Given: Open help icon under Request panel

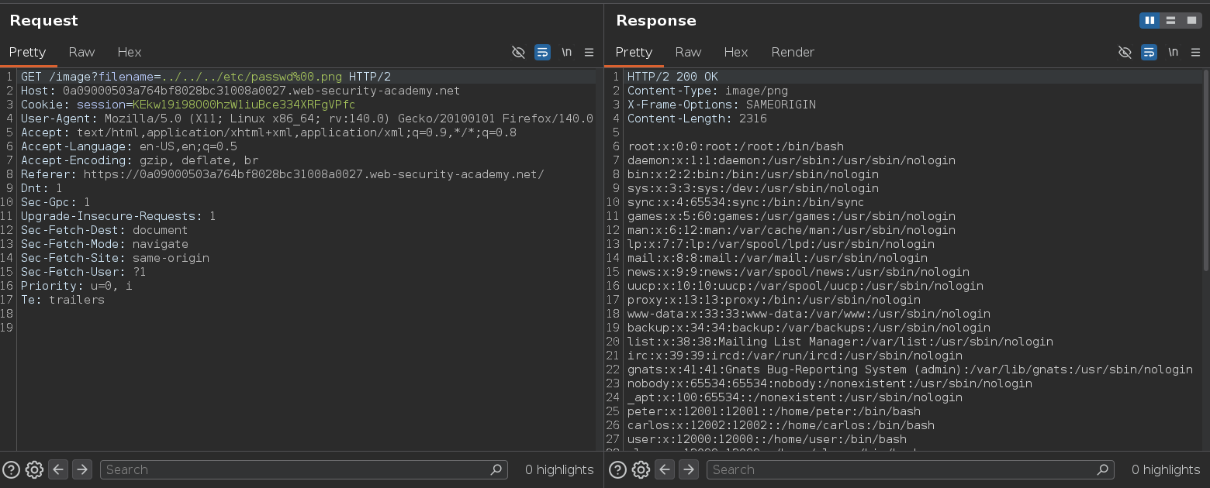Looking at the screenshot, I should tap(11, 469).
